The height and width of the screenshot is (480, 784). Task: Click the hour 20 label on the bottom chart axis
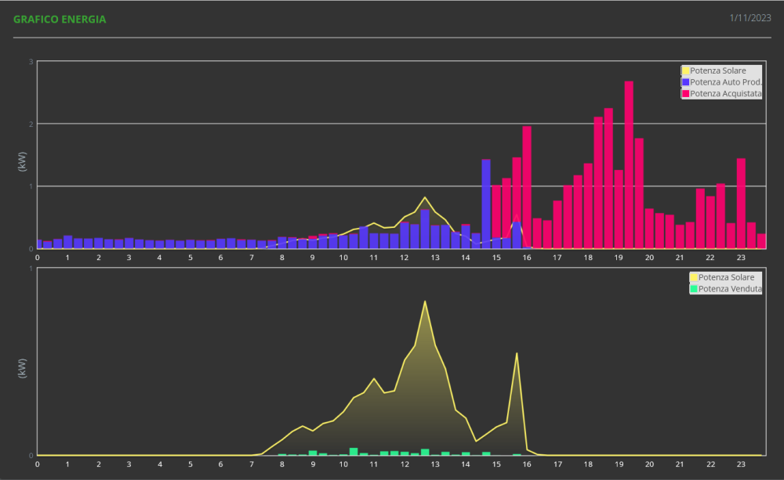click(x=649, y=464)
